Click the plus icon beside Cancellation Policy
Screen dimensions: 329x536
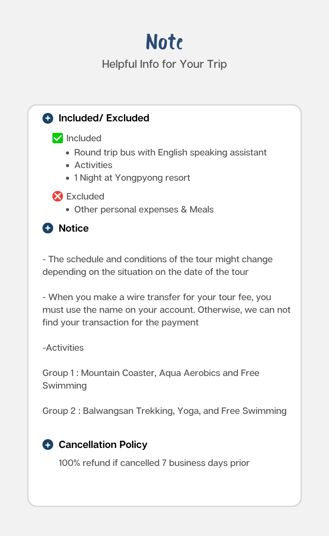[x=48, y=445]
